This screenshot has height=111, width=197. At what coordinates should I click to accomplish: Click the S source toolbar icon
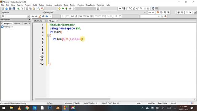pyautogui.click(x=116, y=16)
